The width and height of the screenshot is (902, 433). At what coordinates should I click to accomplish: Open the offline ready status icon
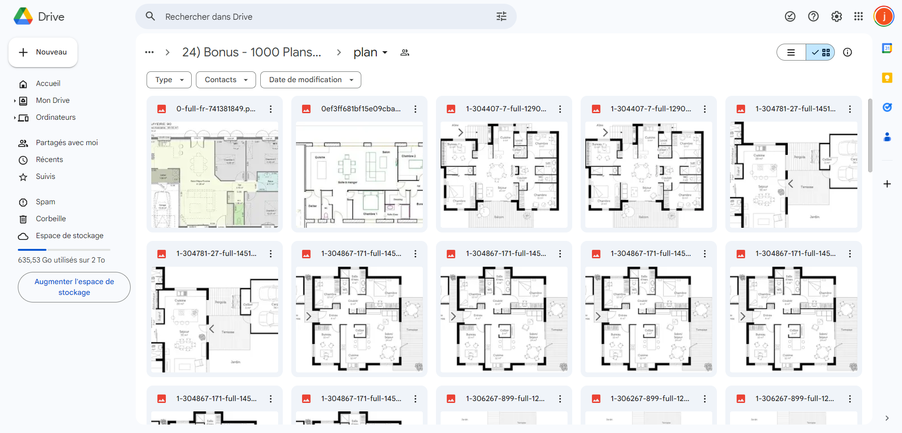(790, 16)
